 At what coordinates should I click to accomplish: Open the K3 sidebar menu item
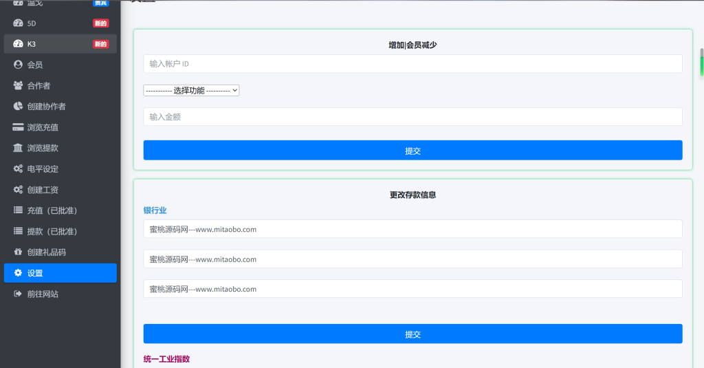60,44
